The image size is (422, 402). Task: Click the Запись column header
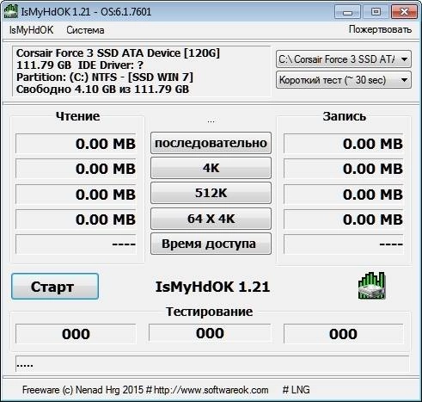[x=345, y=116]
